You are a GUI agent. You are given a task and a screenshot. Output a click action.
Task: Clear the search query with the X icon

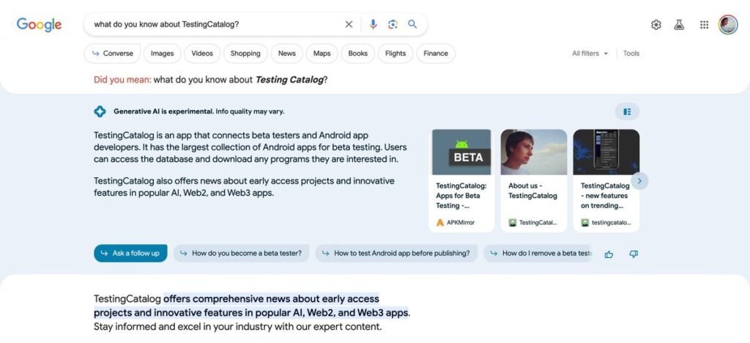coord(349,24)
